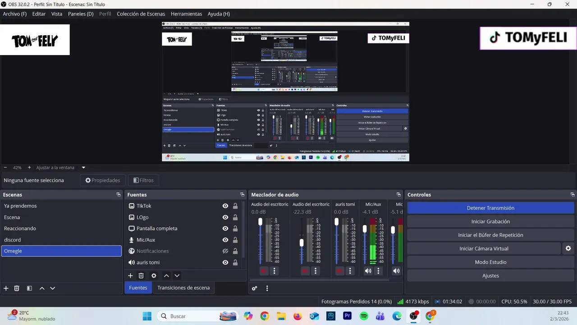This screenshot has width=577, height=325.
Task: Open the Vista menu
Action: [x=57, y=14]
